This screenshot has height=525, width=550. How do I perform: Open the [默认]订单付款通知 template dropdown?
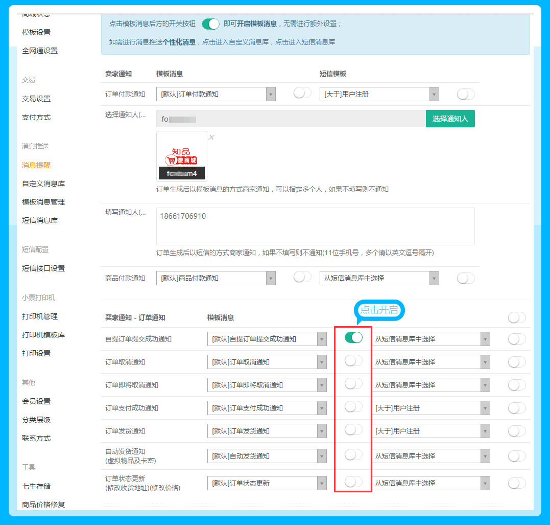click(x=216, y=94)
